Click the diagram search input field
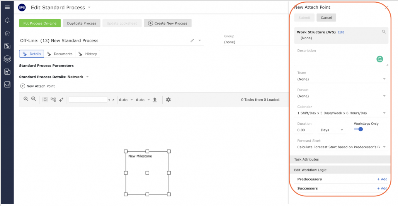Image resolution: width=398 pixels, height=206 pixels. point(88,99)
